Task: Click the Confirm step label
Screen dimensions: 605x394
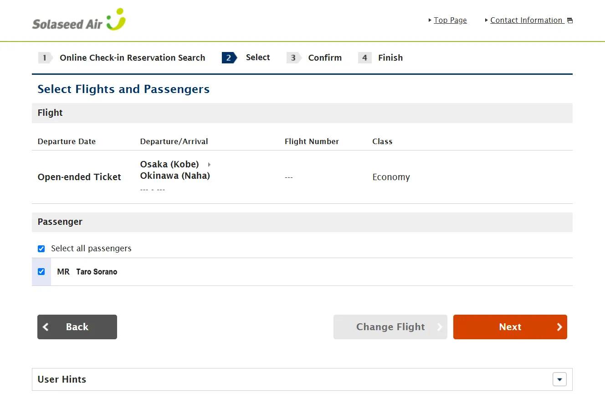Action: point(324,58)
